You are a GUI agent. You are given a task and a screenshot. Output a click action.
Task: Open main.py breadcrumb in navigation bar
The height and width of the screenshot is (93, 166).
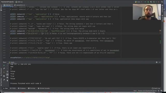pos(19,2)
